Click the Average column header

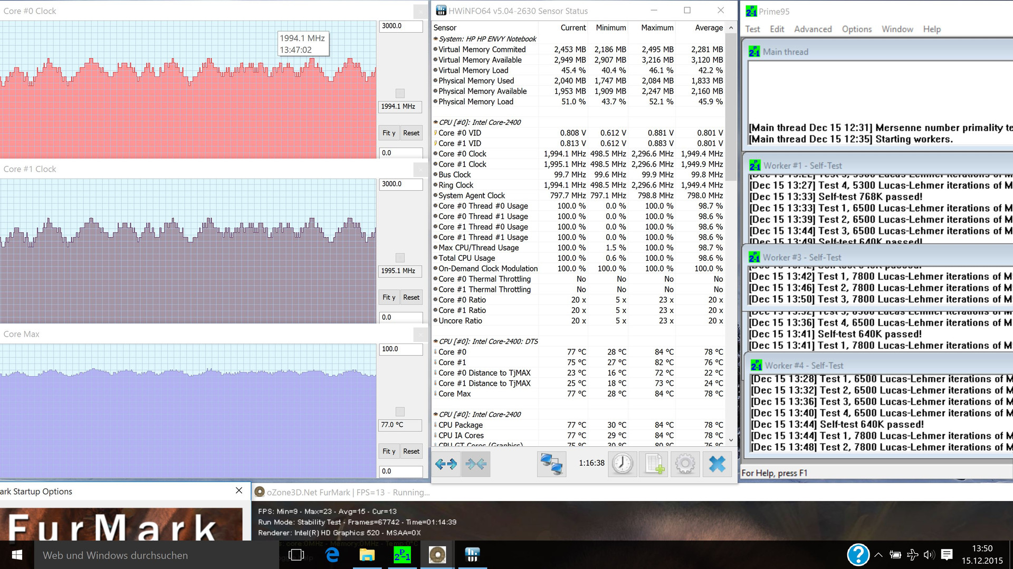(x=709, y=27)
